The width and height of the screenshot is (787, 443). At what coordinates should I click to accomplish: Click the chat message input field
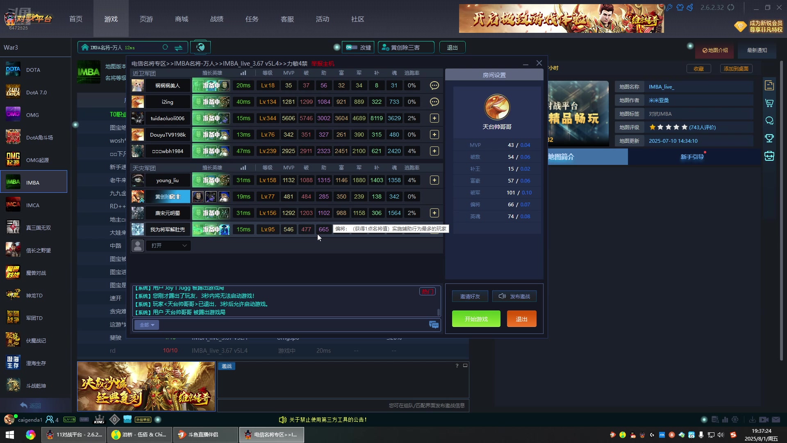pos(293,325)
